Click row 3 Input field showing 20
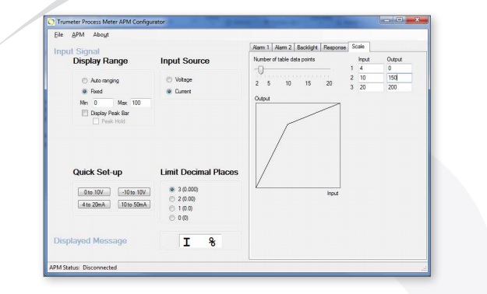487x294 pixels. click(x=371, y=87)
